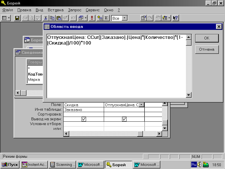Click the Борей database window title bar
Image resolution: width=225 pixels, height=169 pixels.
[x=33, y=40]
